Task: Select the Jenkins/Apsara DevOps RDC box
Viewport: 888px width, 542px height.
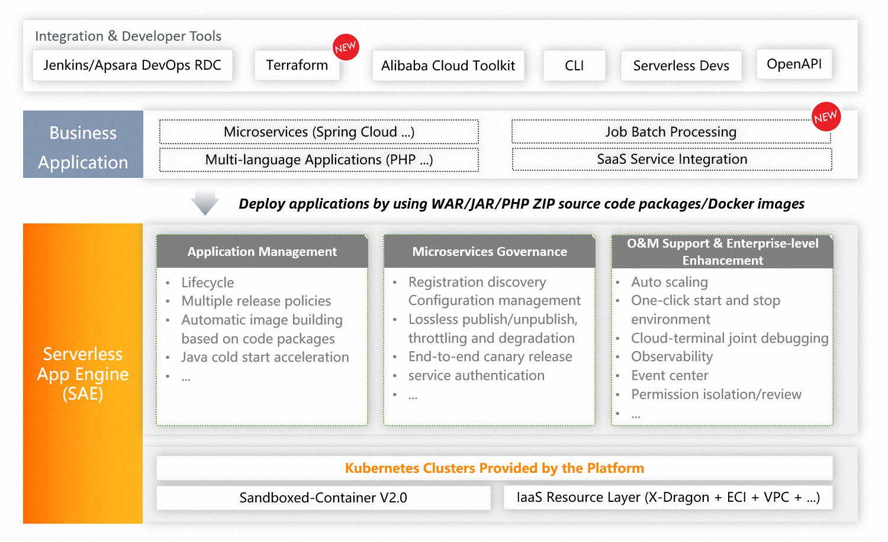Action: (x=132, y=65)
